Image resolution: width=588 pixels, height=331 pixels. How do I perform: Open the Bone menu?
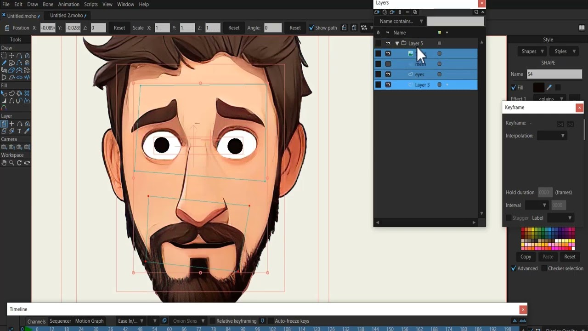pyautogui.click(x=48, y=4)
